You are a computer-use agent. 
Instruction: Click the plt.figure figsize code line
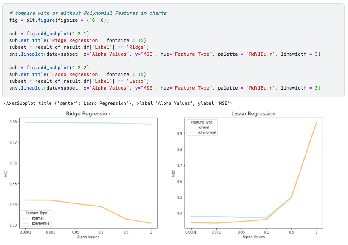[59, 20]
